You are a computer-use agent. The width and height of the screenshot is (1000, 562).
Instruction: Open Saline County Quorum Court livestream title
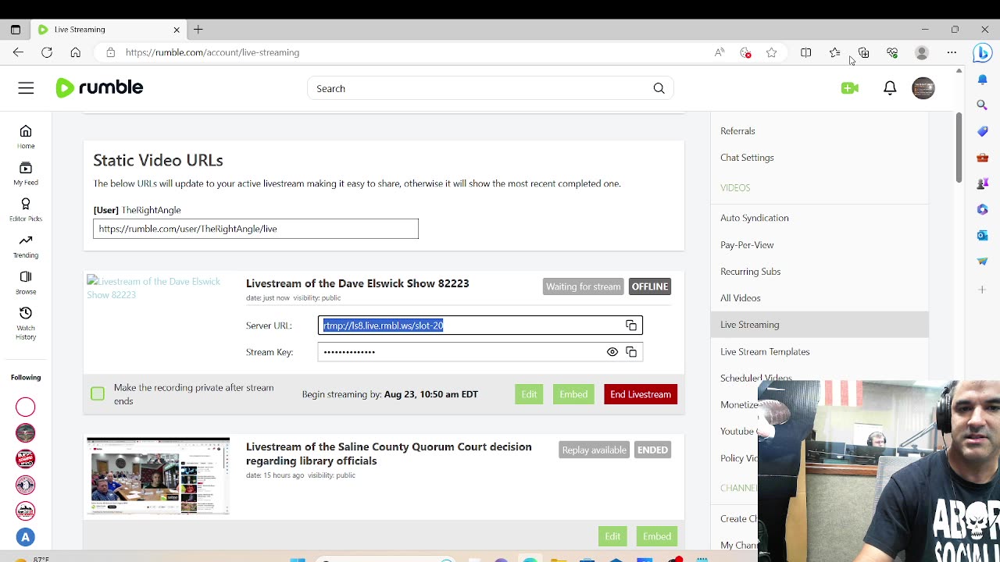click(389, 454)
